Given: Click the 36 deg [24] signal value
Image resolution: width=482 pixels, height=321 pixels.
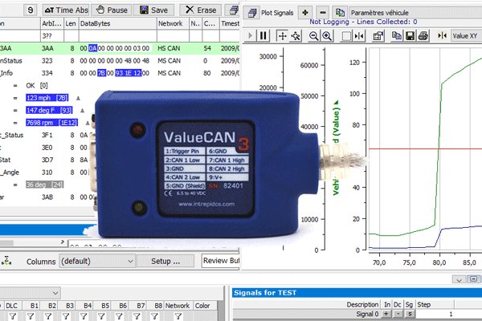Looking at the screenshot, I should pos(44,185).
